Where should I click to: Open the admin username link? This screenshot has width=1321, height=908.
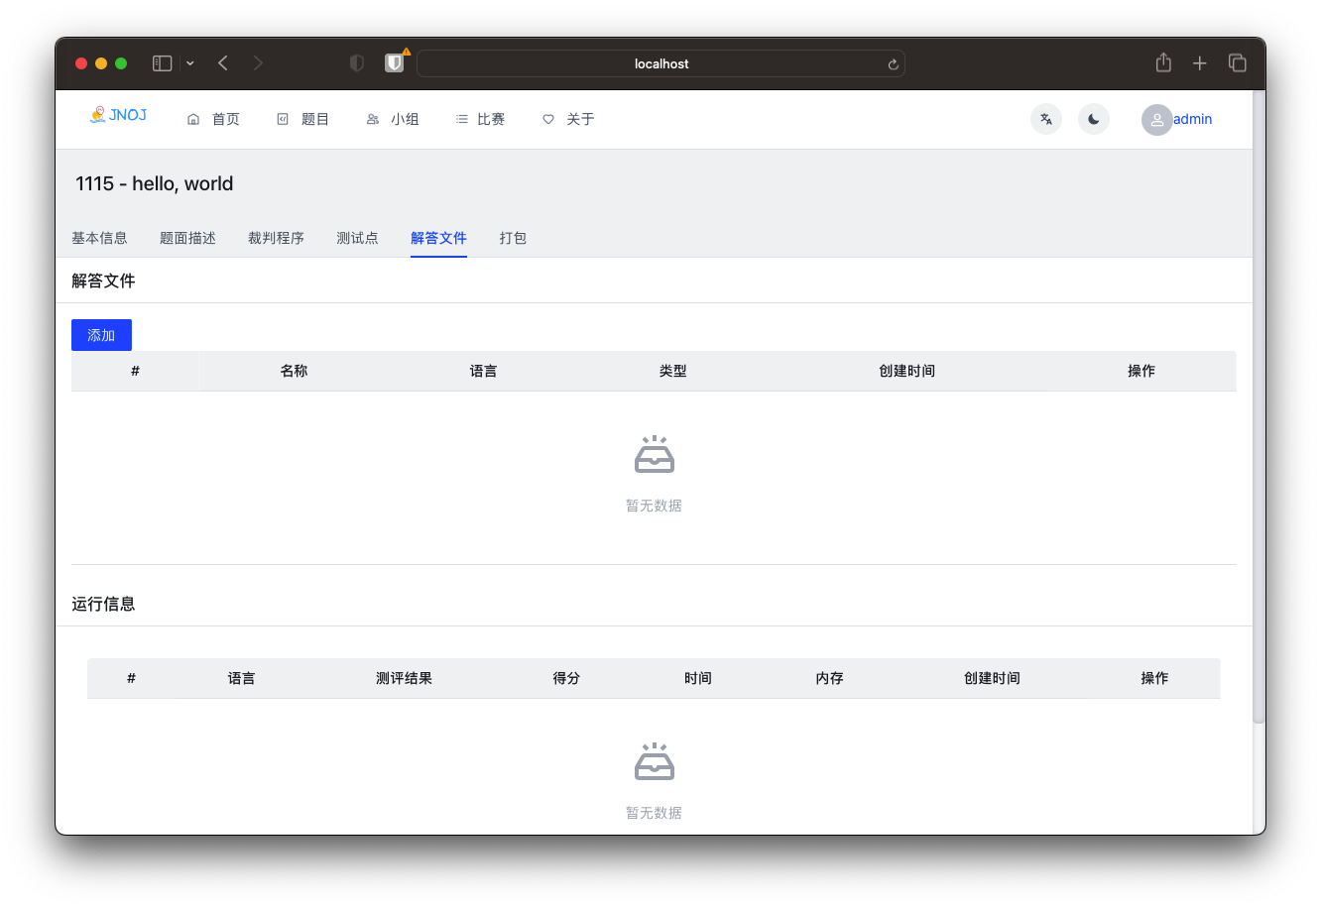tap(1192, 119)
